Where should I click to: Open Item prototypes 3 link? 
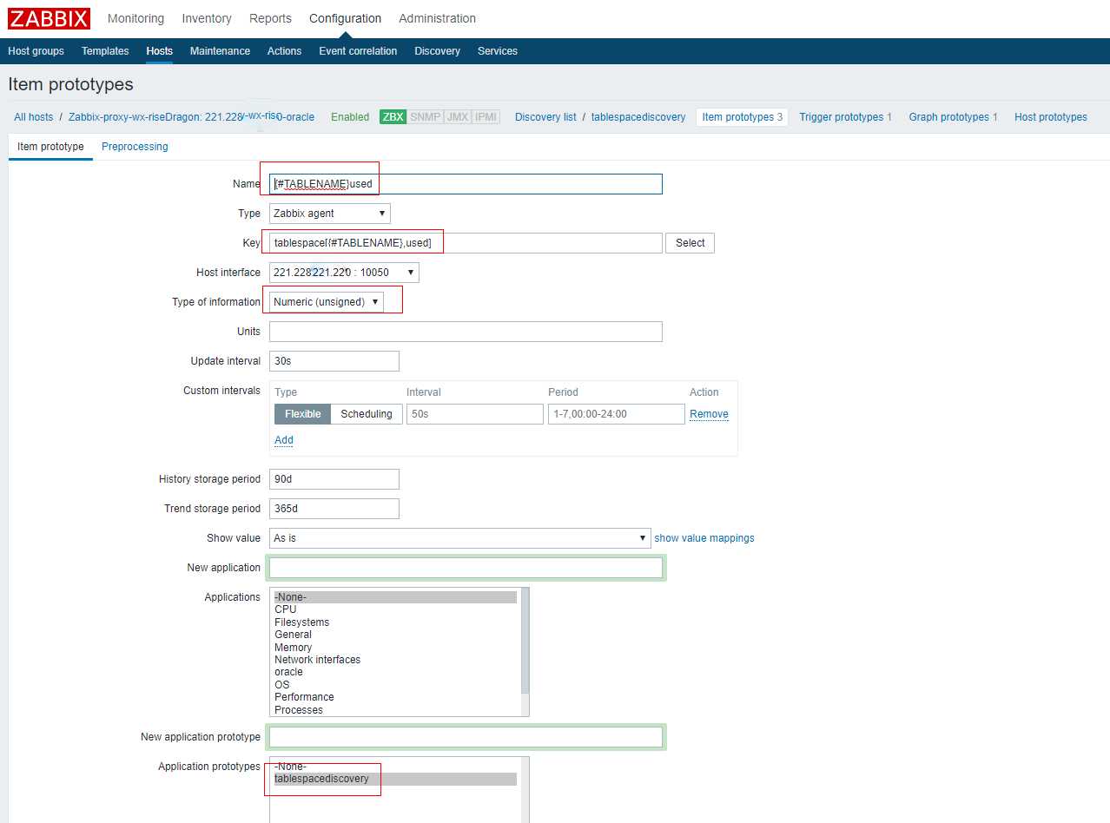743,117
